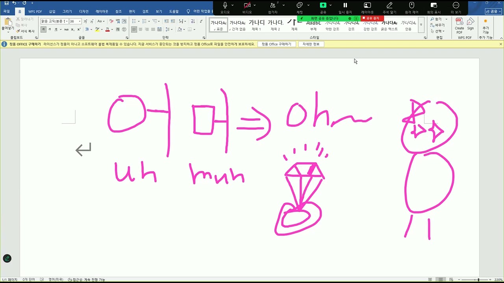504x283 pixels.
Task: Click the Undo arrow icon
Action: click(x=14, y=3)
